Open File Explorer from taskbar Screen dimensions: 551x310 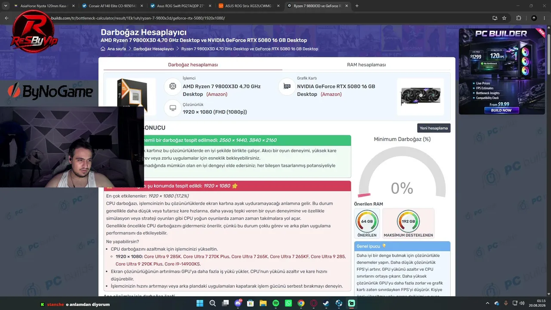click(263, 304)
